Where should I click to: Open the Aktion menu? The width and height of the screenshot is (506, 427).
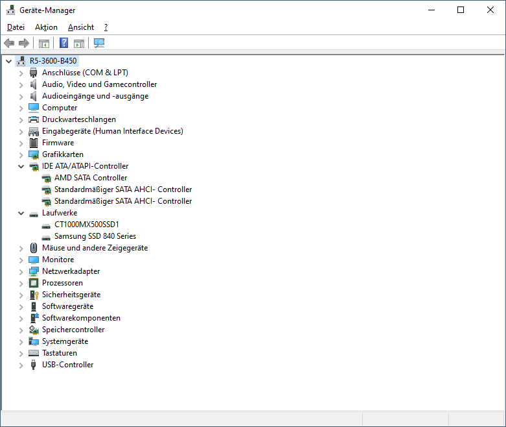(46, 27)
